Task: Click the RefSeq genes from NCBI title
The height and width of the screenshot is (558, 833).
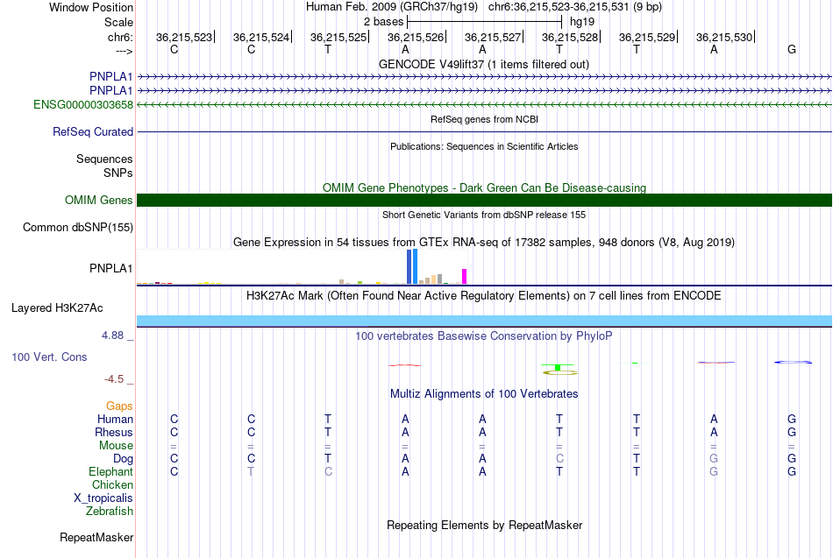Action: [x=484, y=119]
